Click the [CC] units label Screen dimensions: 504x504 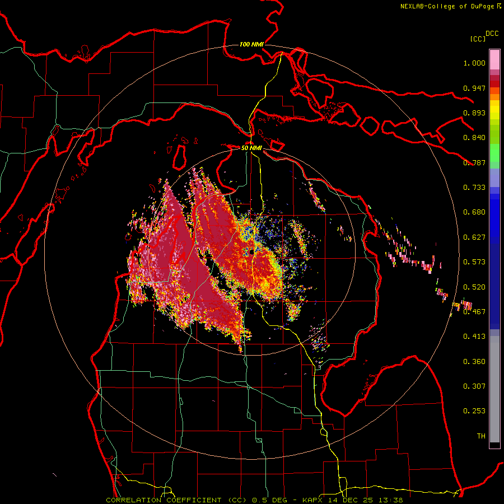pos(478,39)
